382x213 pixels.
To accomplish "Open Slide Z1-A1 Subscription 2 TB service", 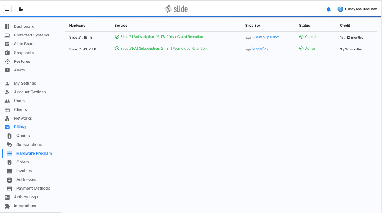I will pyautogui.click(x=163, y=49).
